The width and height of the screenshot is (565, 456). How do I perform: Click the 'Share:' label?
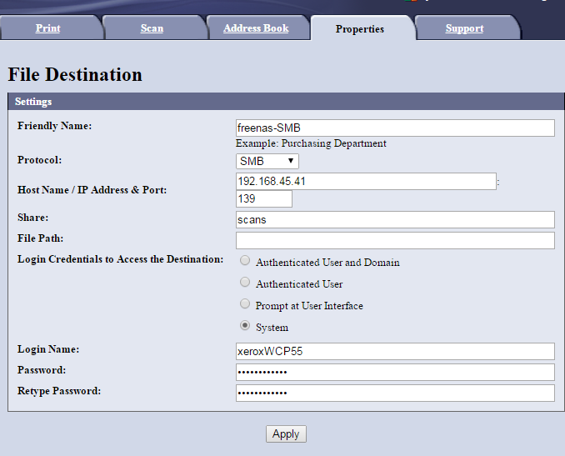(32, 218)
